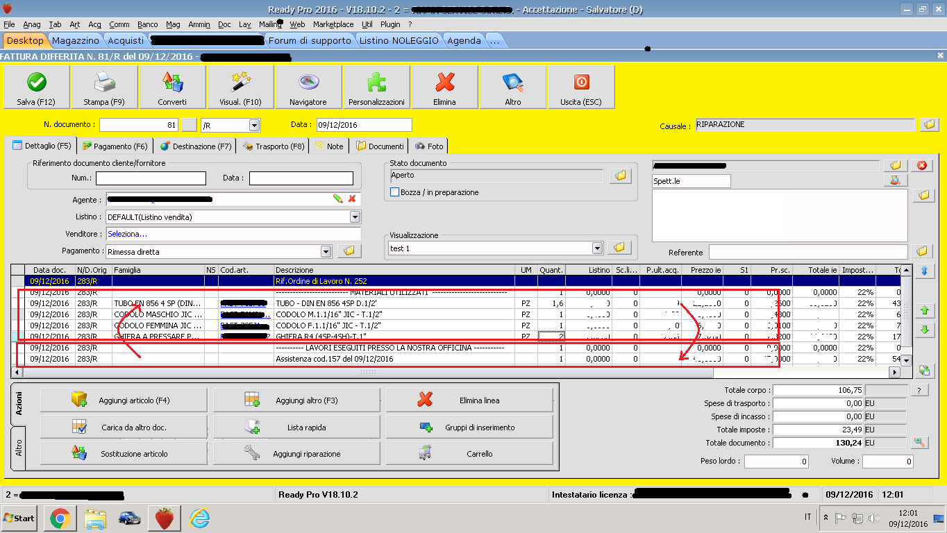Toggle Bozza / in preparazione checkbox
Viewport: 947px width, 533px height.
395,192
